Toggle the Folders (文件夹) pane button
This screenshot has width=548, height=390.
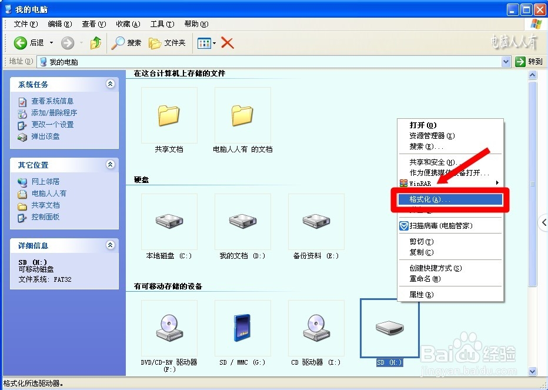167,43
